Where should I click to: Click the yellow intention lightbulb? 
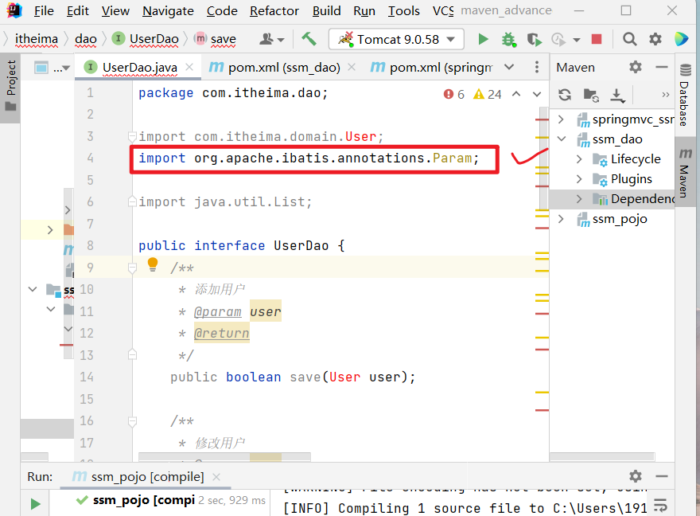click(x=153, y=264)
